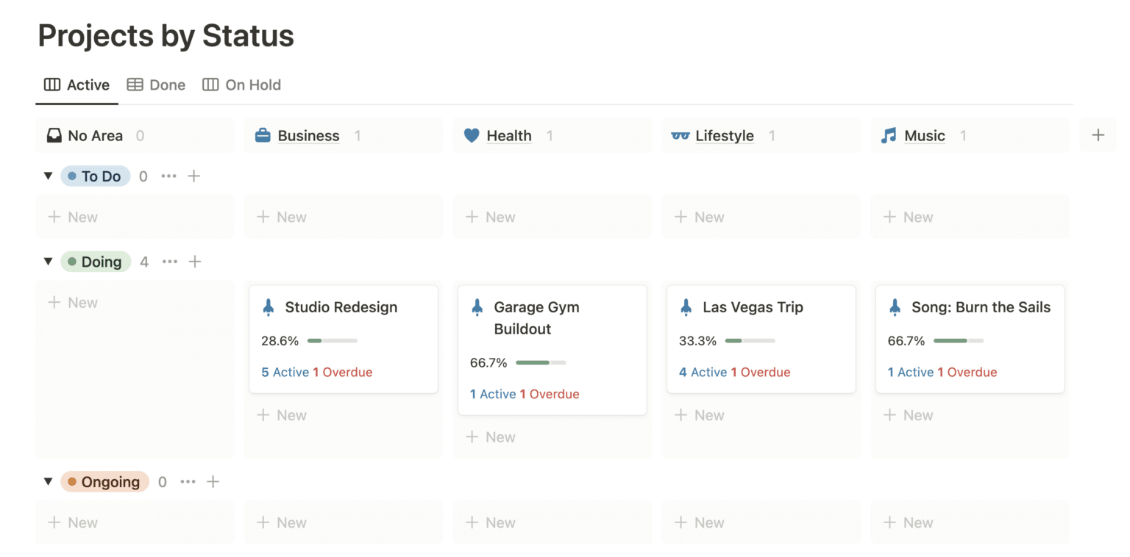Screen dimensions: 1130x557
Task: Click the music note icon beside Music
Action: tap(889, 135)
